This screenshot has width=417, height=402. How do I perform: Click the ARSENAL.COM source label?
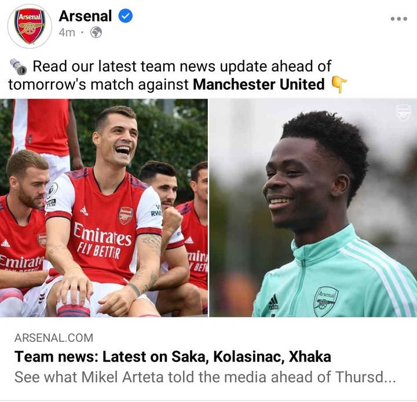[x=54, y=338]
